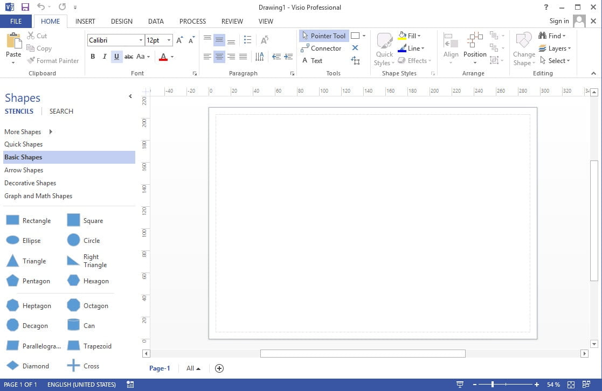602x391 pixels.
Task: Open the font color red A dropdown
Action: 172,57
